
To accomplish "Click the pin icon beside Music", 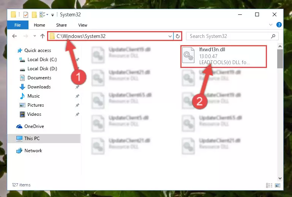I will click(77, 96).
